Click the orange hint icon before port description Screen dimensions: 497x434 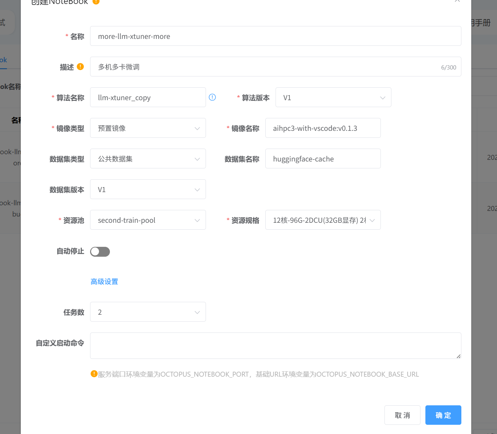[94, 374]
